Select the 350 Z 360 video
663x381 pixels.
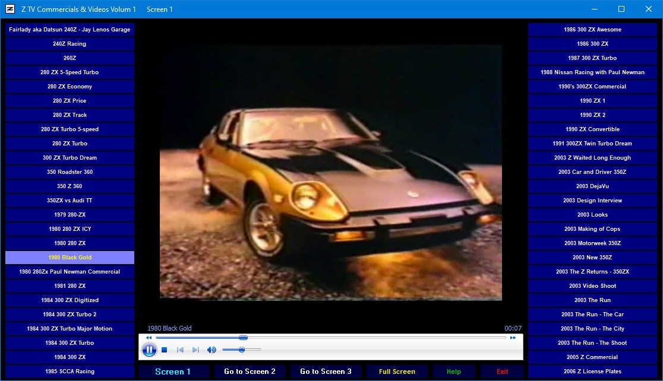point(70,186)
